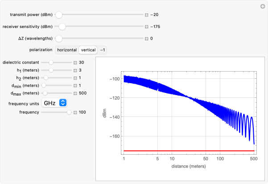Expand transmit power slider controls plus icon
The width and height of the screenshot is (268, 184).
coord(147,15)
